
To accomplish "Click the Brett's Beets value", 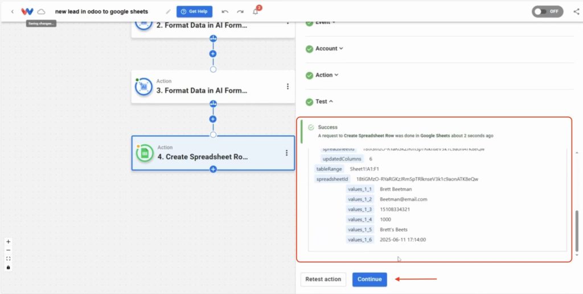I will pyautogui.click(x=393, y=229).
